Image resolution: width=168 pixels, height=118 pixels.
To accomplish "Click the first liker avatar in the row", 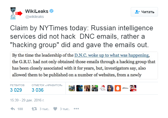I will (72, 88).
